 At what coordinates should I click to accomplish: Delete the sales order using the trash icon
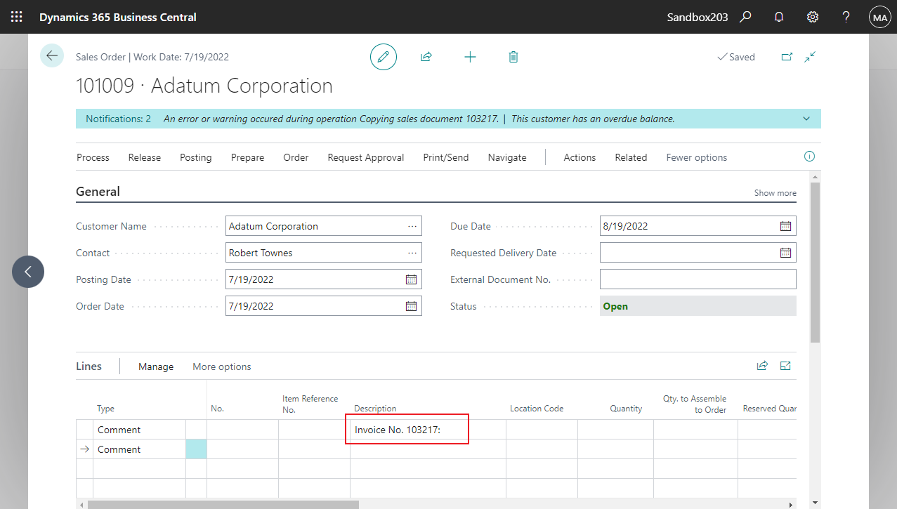point(513,56)
